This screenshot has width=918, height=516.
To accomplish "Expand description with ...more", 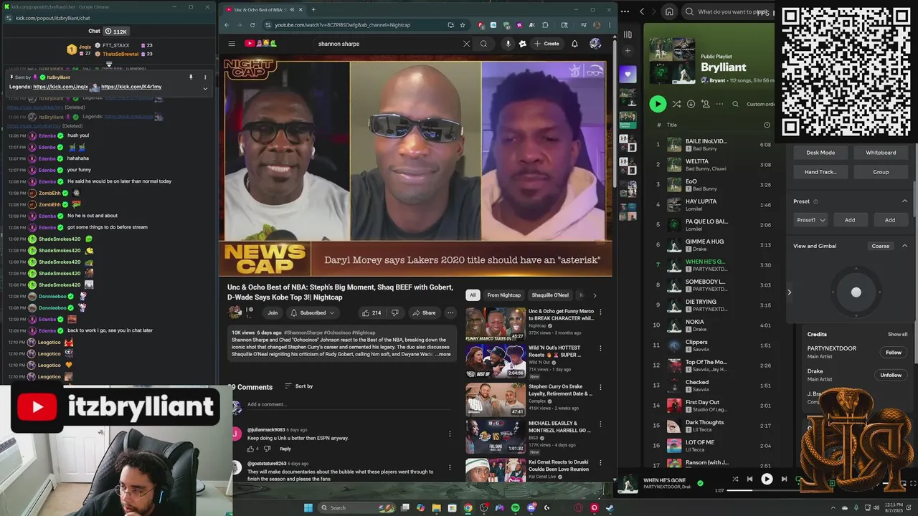I will (443, 354).
